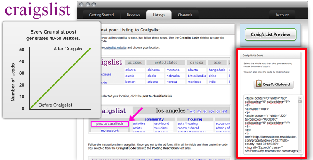Viewport: 313px width, 160px height.
Task: Click the Craig's List Preview button
Action: [x=270, y=34]
